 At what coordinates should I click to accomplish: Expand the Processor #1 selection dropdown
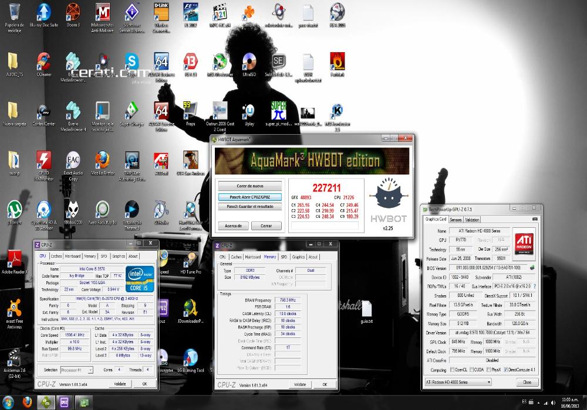[76, 370]
